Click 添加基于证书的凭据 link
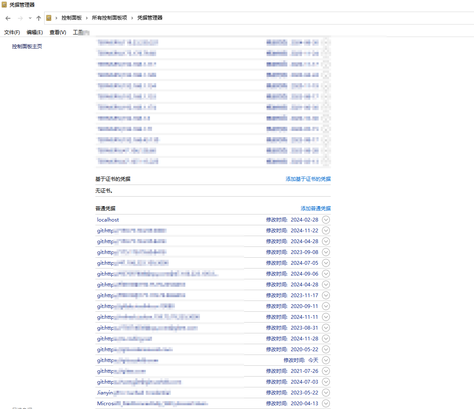Screen dimensions: 474x409 click(308, 179)
